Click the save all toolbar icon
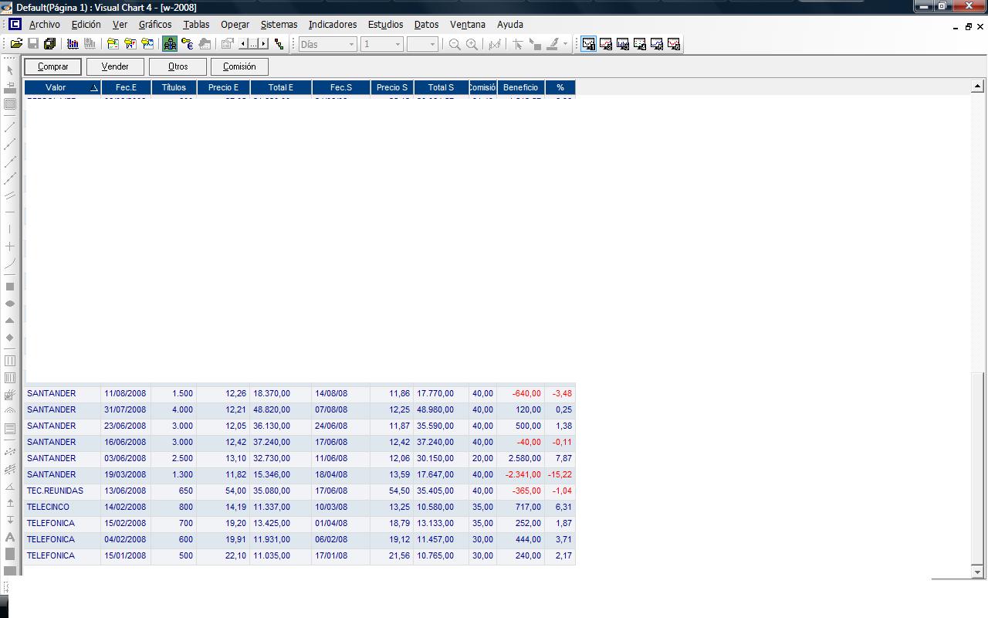 (50, 44)
